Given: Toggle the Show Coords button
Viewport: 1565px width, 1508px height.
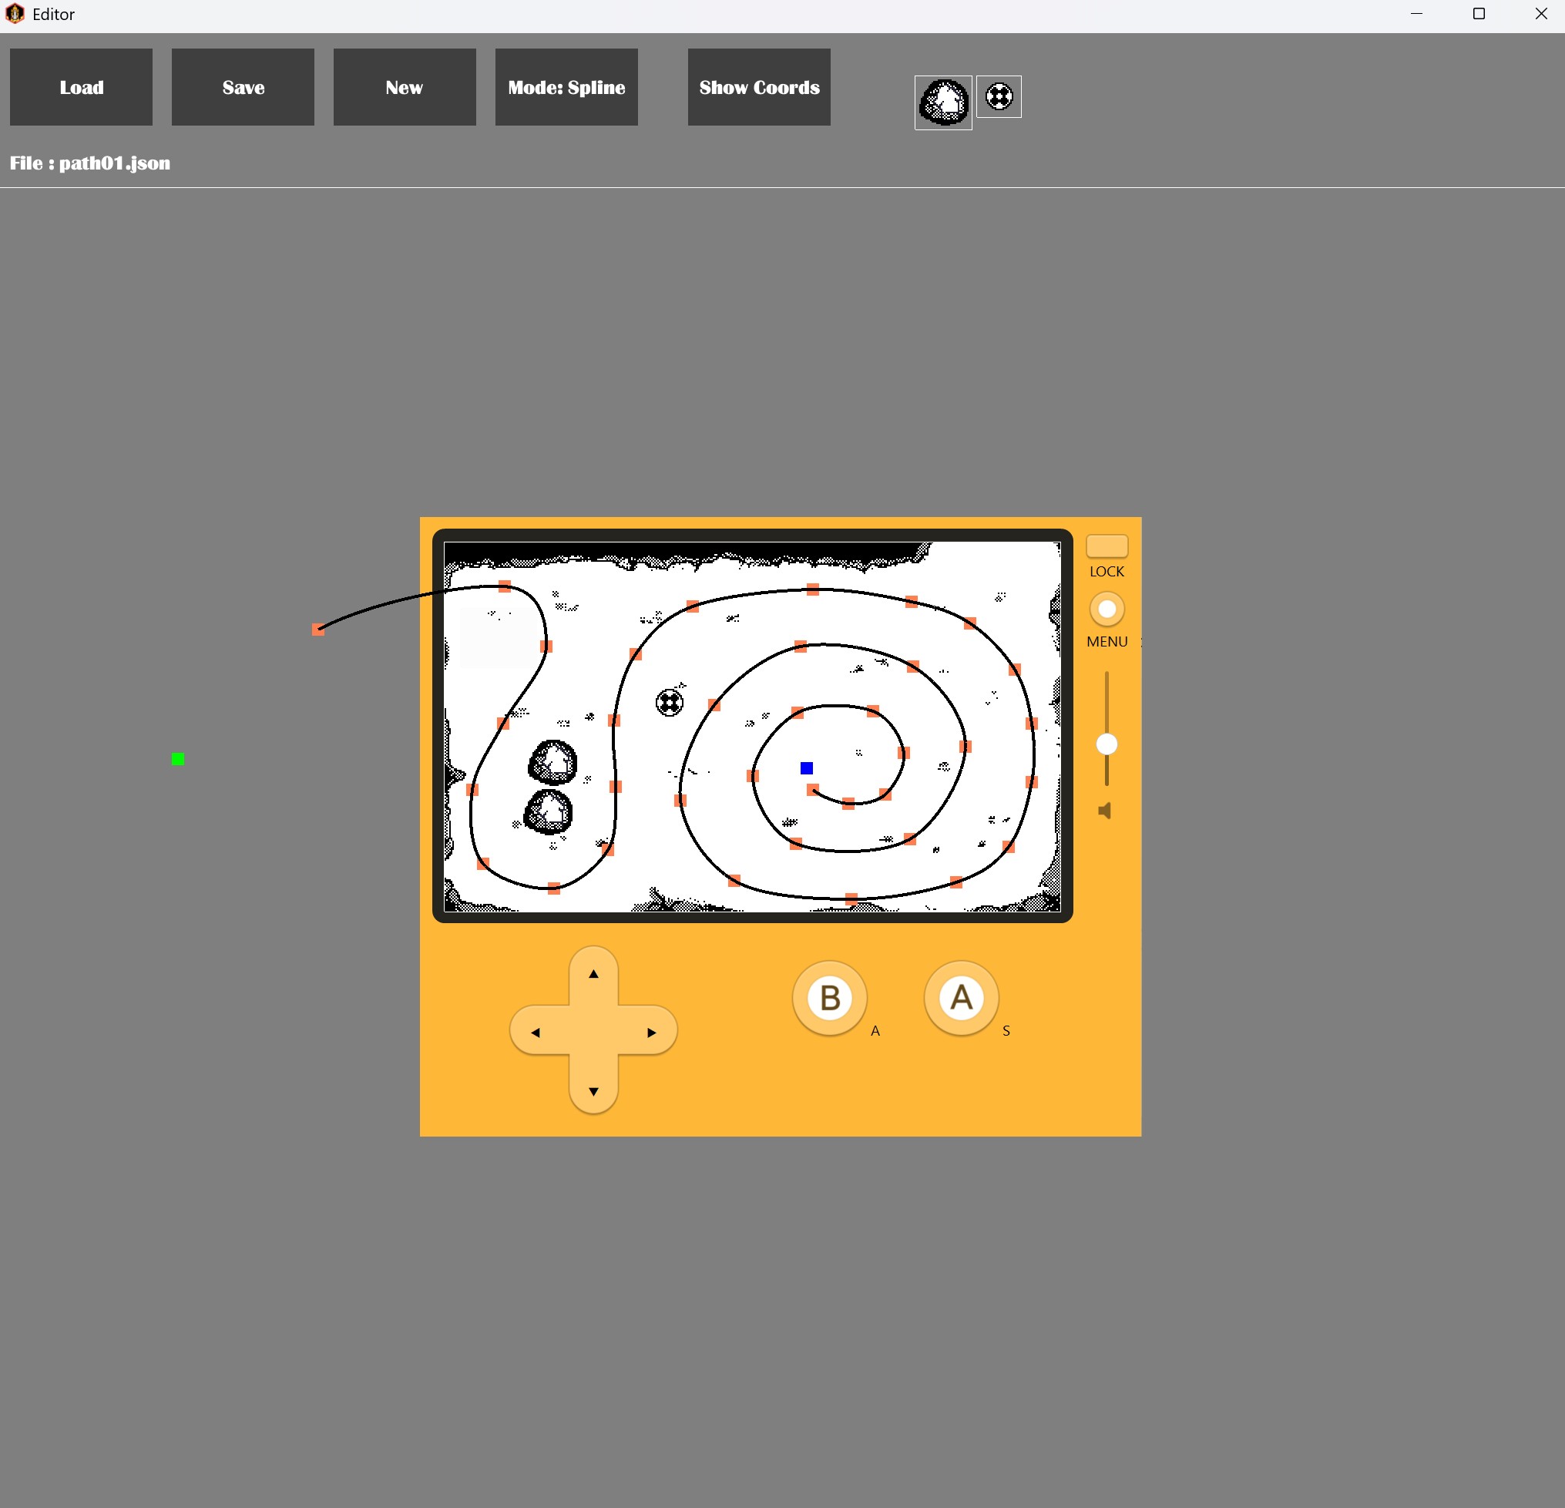Looking at the screenshot, I should pos(758,87).
